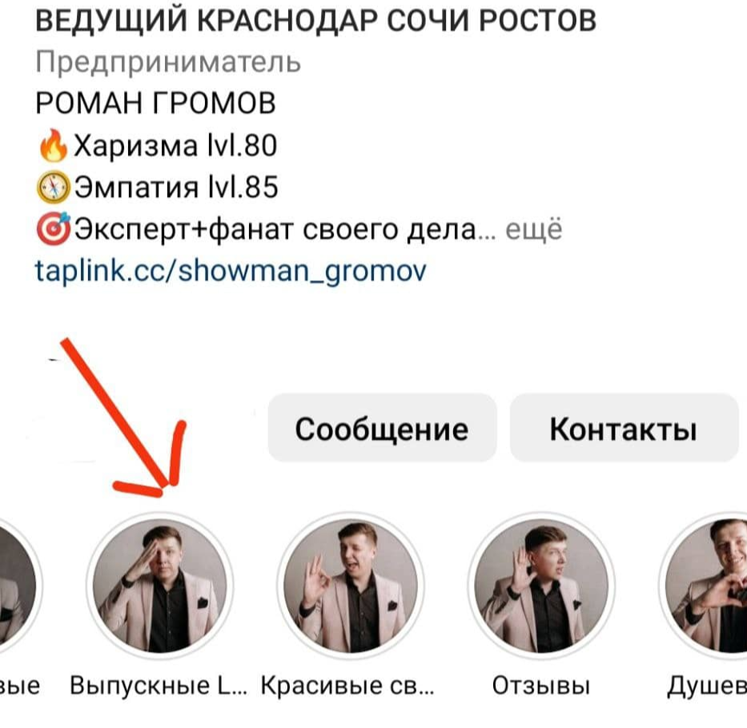This screenshot has width=747, height=728.
Task: Expand bio with the ещё link
Action: pyautogui.click(x=533, y=229)
